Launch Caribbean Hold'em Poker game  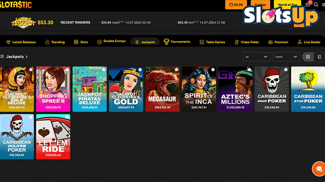tap(17, 137)
